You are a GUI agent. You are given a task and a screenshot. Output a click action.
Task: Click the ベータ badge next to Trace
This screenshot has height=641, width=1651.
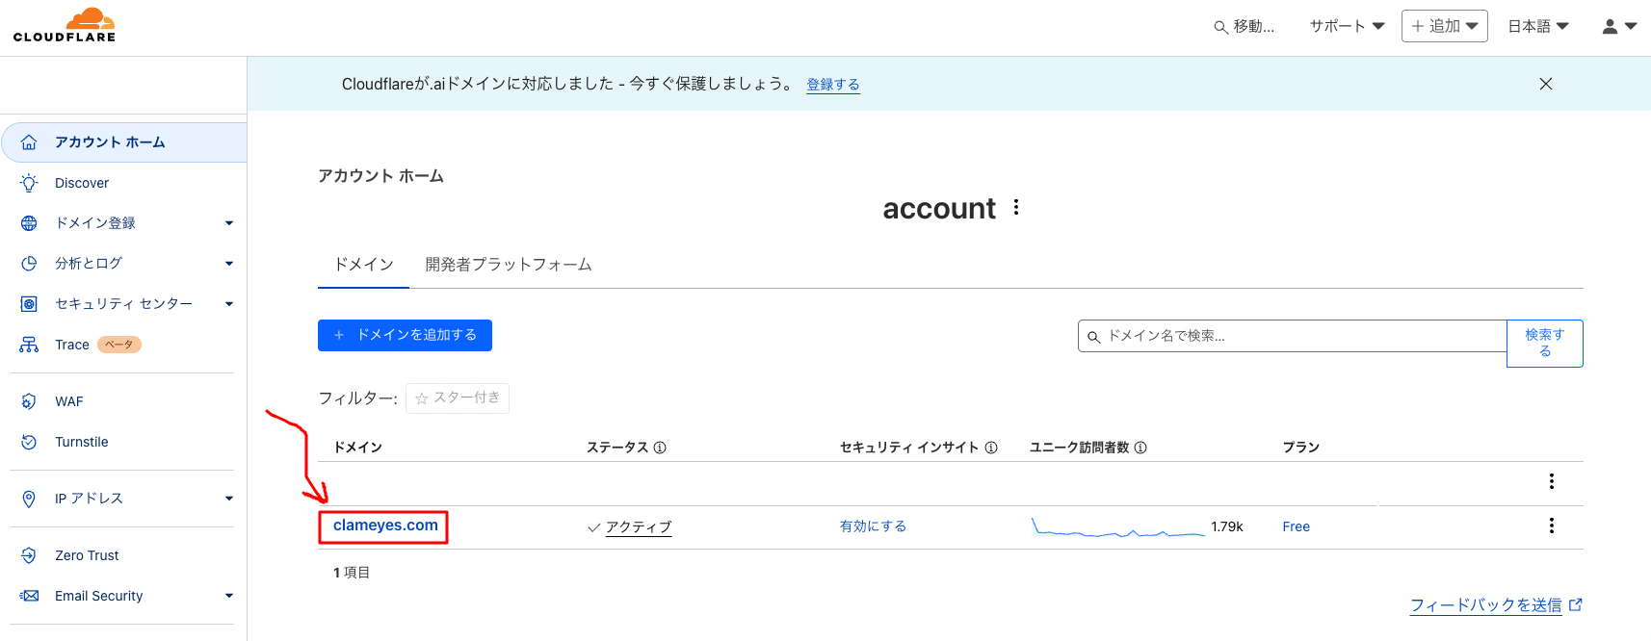pos(119,345)
